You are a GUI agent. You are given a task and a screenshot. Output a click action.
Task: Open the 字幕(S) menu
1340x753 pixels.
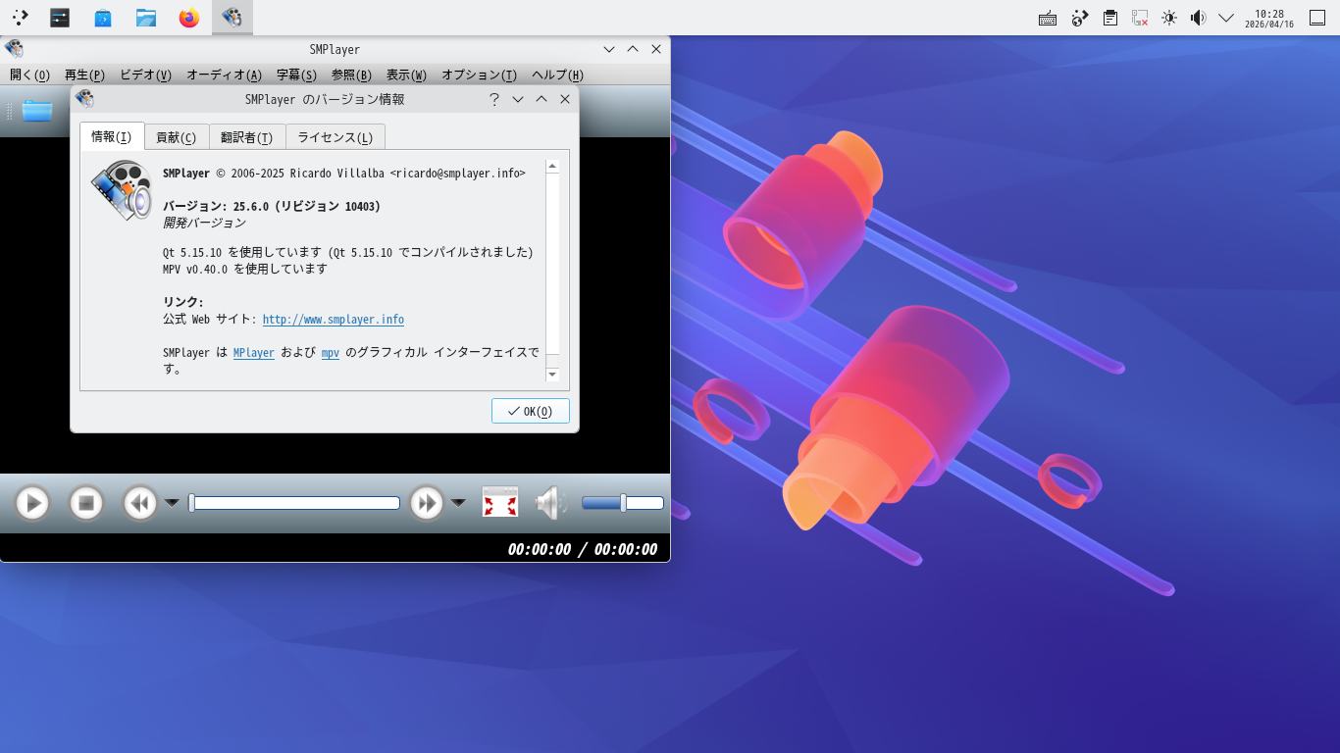296,75
